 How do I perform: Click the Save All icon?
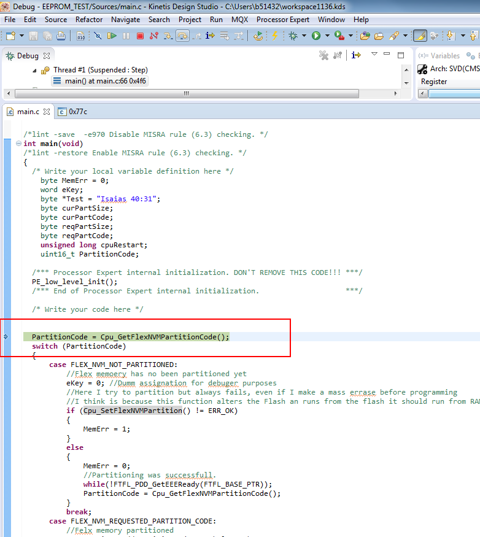click(47, 36)
